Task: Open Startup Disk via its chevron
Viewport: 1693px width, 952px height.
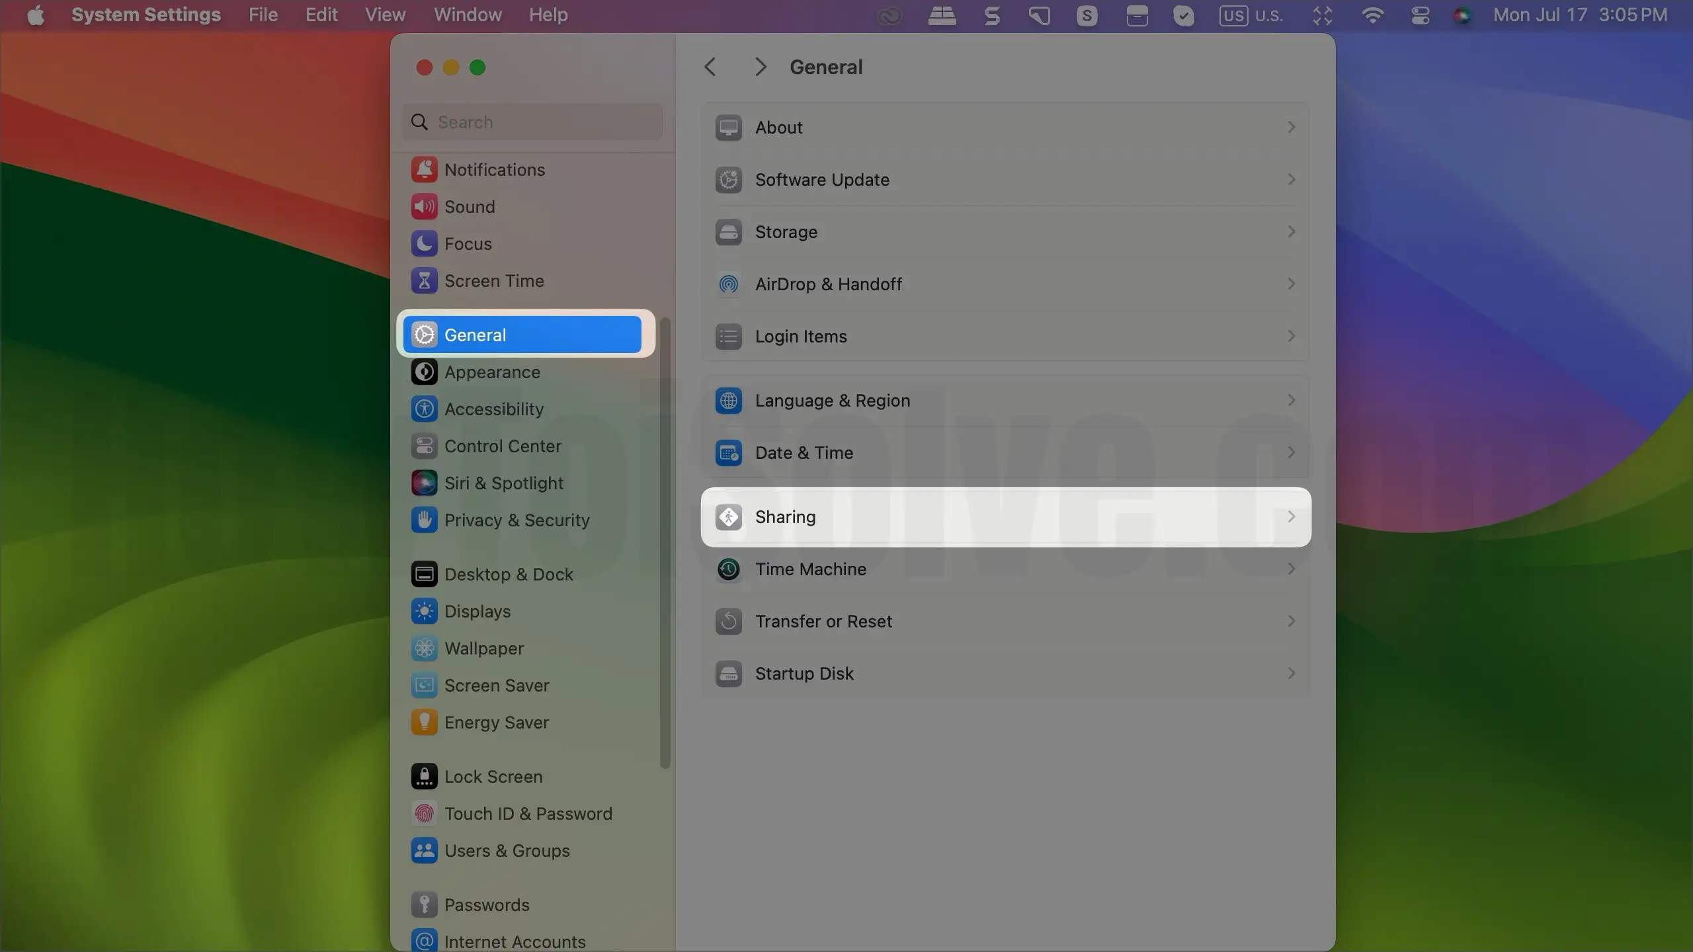Action: click(x=1291, y=673)
